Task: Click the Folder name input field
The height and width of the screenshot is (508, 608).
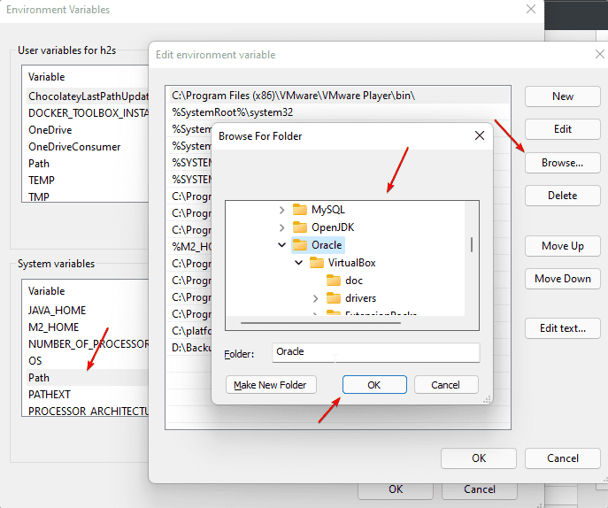Action: (x=376, y=352)
